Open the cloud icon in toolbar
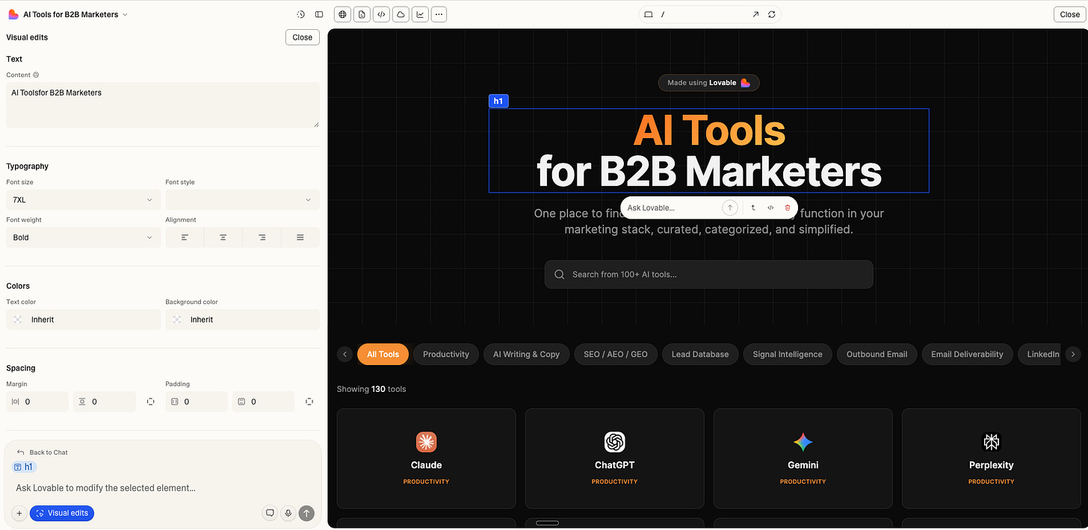Image resolution: width=1088 pixels, height=530 pixels. tap(401, 14)
